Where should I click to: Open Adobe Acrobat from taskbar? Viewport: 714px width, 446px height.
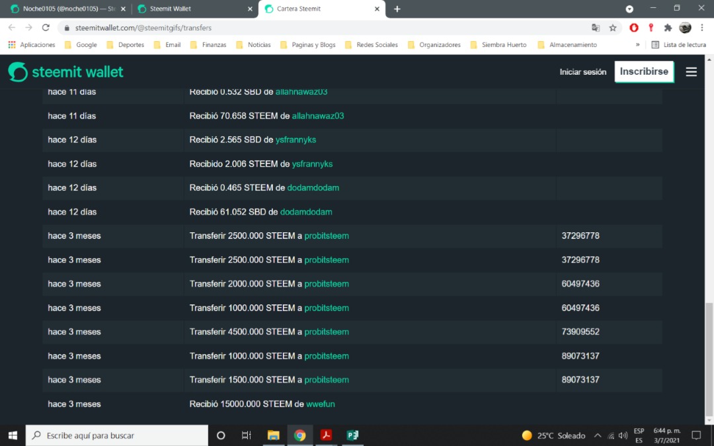(x=326, y=435)
